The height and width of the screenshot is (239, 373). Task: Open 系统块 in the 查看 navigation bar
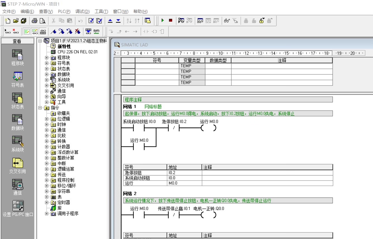17,144
